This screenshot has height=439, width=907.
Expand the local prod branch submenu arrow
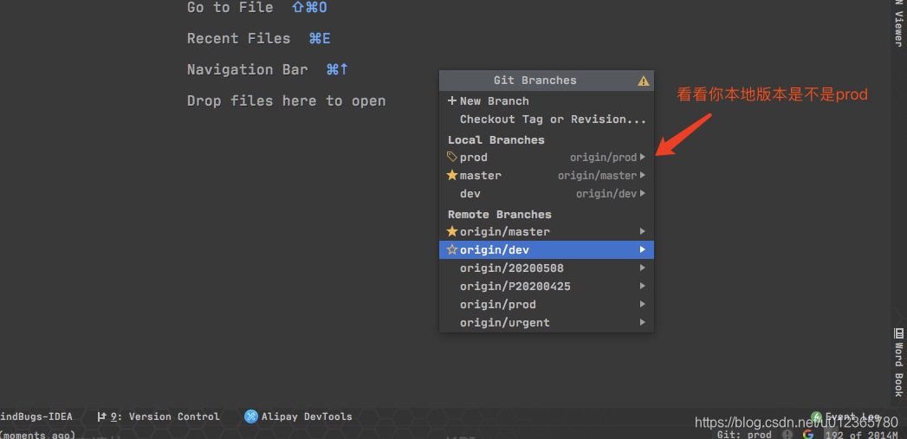pos(643,158)
